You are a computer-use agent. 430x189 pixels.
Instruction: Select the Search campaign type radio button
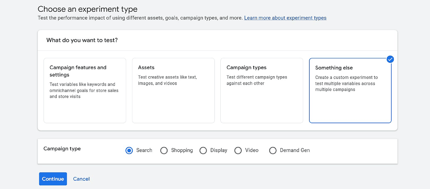click(x=129, y=150)
